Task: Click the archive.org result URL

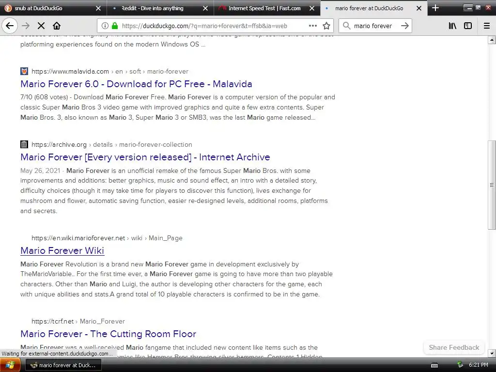Action: [x=112, y=144]
